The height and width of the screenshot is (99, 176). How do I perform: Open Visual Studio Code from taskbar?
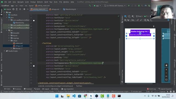point(74,96)
